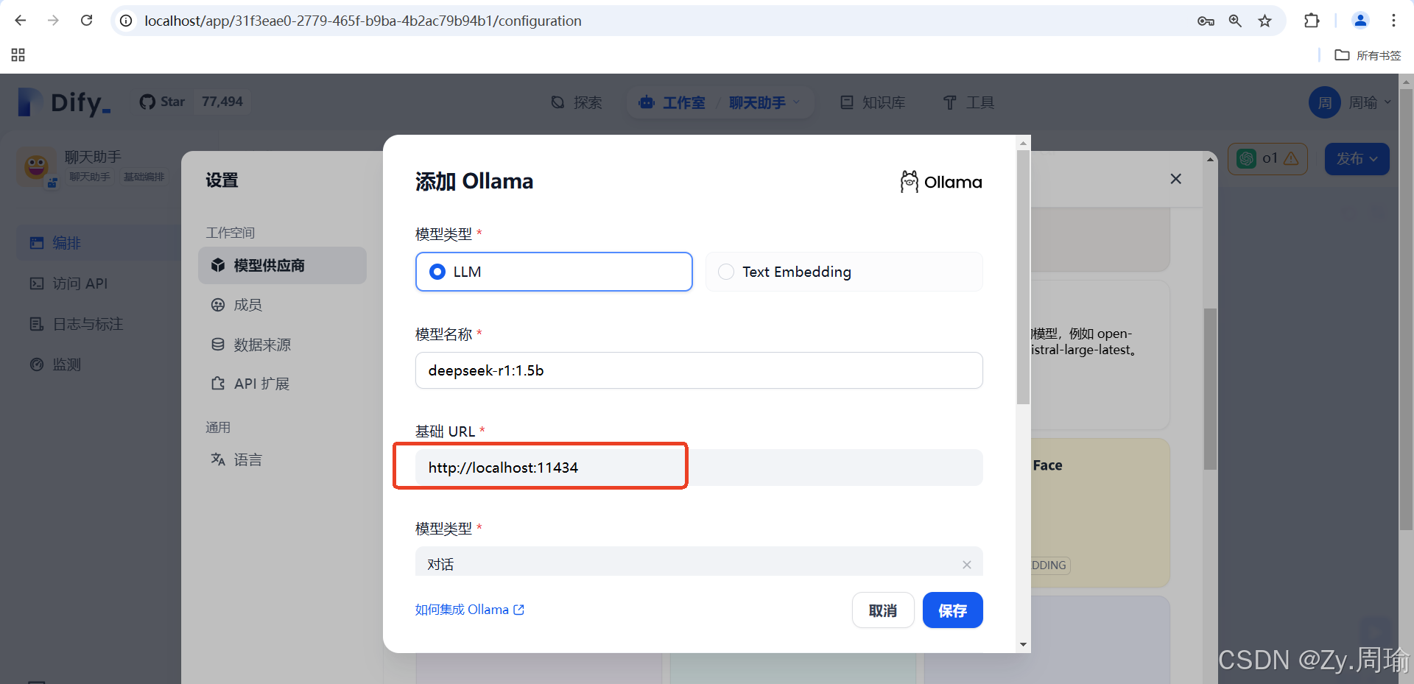
Task: Click the 基础 URL input field
Action: pyautogui.click(x=699, y=468)
